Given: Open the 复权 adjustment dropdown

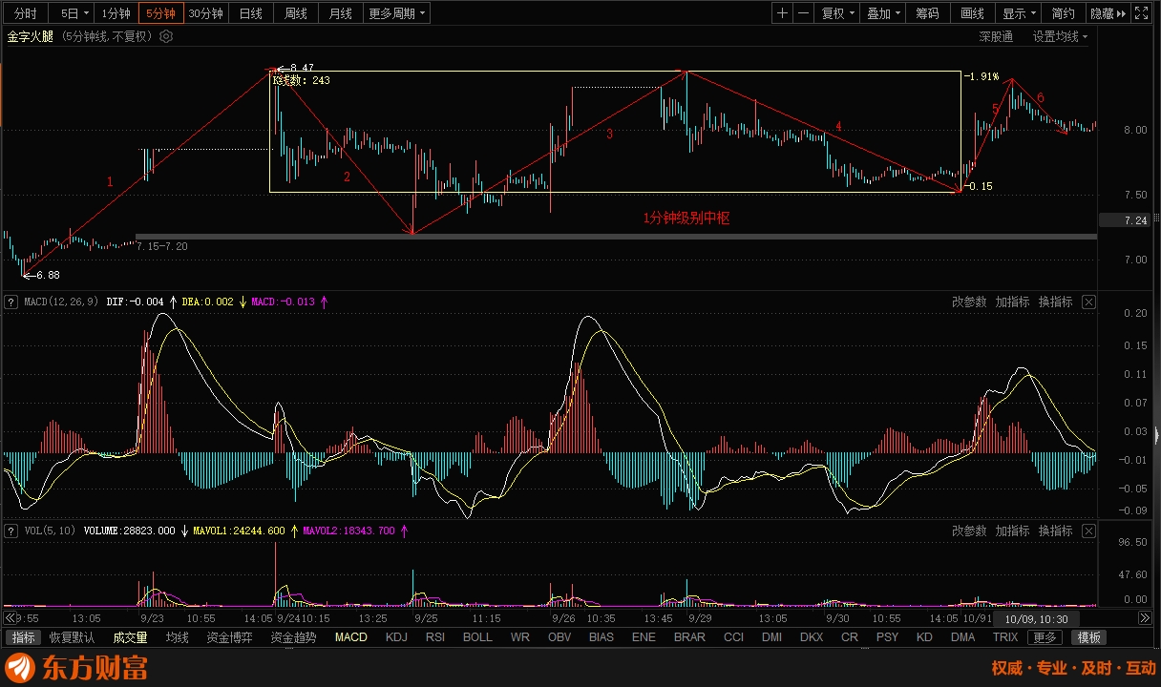Looking at the screenshot, I should click(x=838, y=13).
